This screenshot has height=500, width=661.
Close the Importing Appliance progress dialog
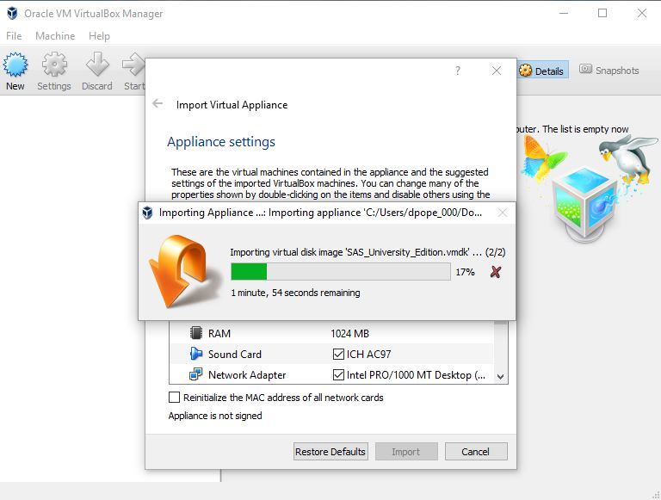(503, 213)
